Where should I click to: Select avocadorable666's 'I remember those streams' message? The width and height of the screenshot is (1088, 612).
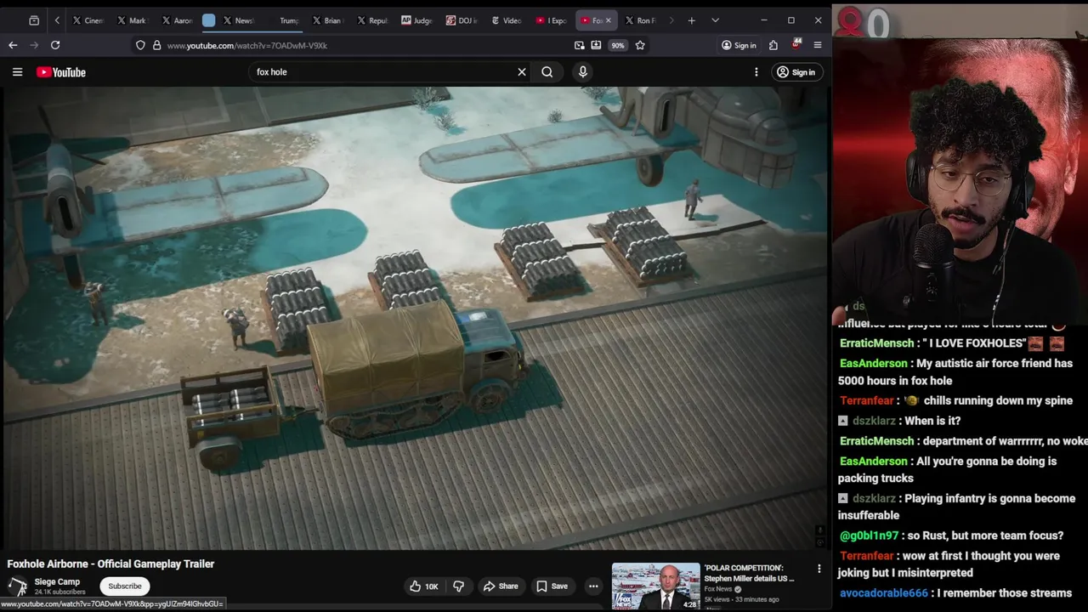(x=955, y=593)
